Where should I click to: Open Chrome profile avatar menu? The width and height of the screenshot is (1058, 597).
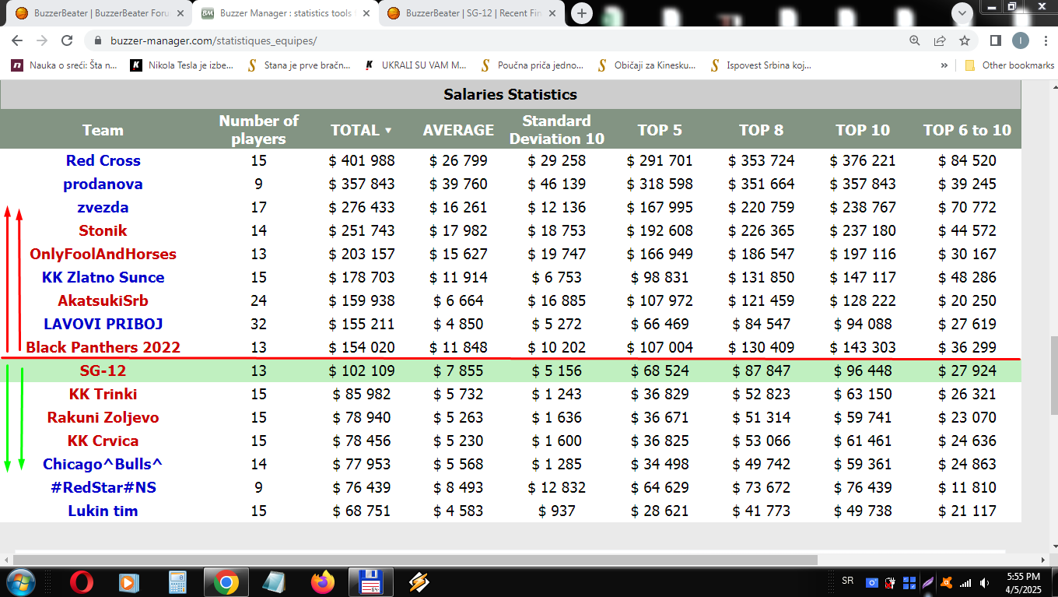[x=1020, y=40]
